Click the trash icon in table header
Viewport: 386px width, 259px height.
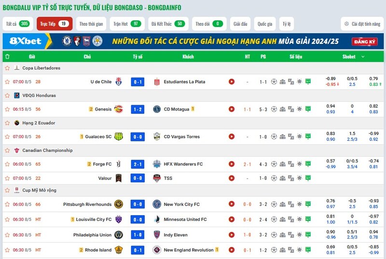click(7, 56)
